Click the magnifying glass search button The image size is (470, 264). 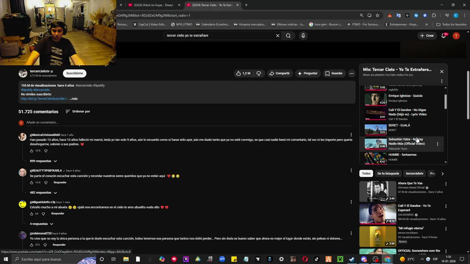(x=288, y=36)
